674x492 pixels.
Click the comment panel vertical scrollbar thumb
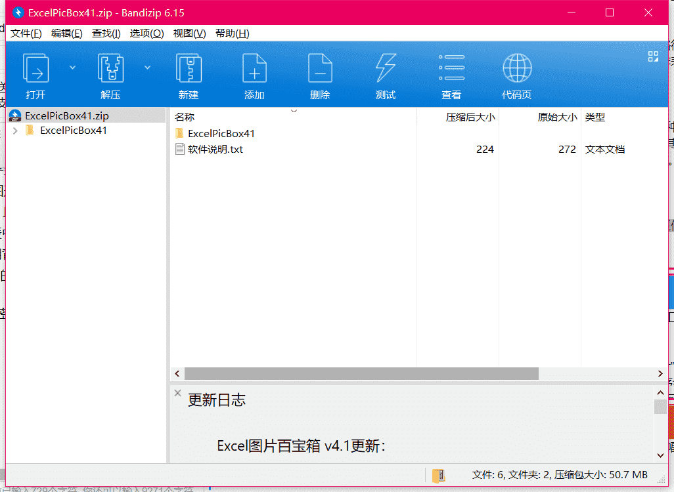click(x=661, y=406)
